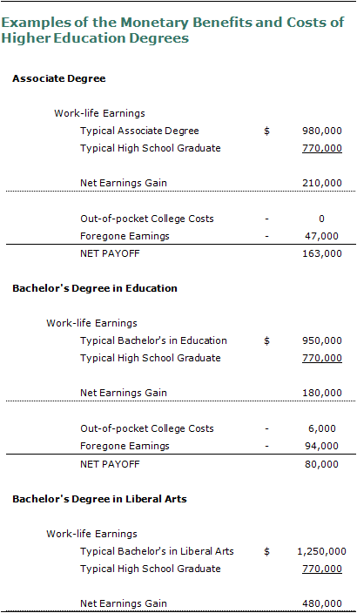Select the 950,000 earnings figure
The height and width of the screenshot is (613, 357).
pos(322,340)
